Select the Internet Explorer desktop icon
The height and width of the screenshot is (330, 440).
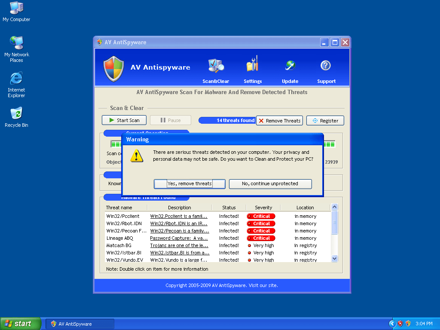click(x=16, y=79)
